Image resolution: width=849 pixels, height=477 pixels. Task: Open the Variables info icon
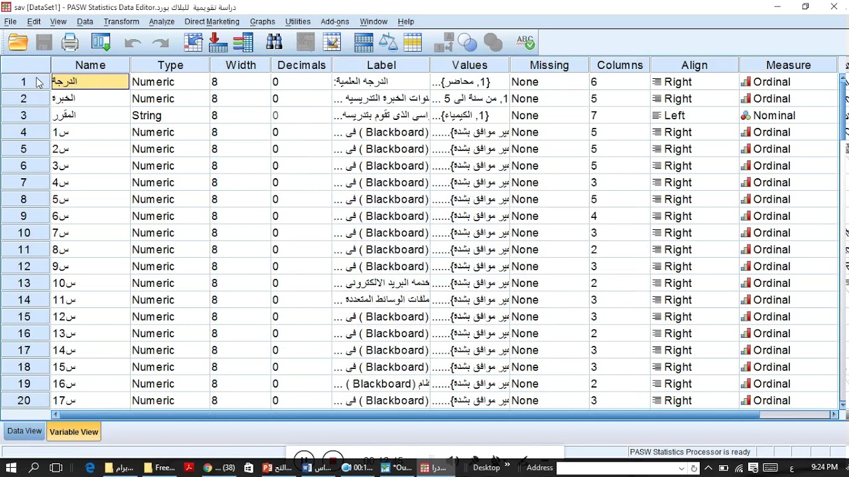(x=243, y=43)
